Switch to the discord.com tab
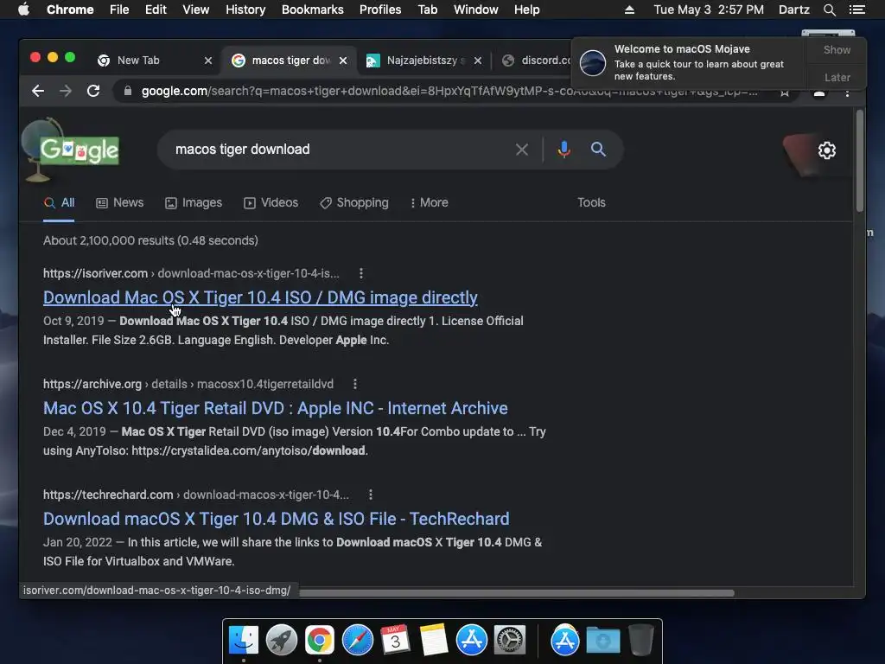 tap(536, 61)
